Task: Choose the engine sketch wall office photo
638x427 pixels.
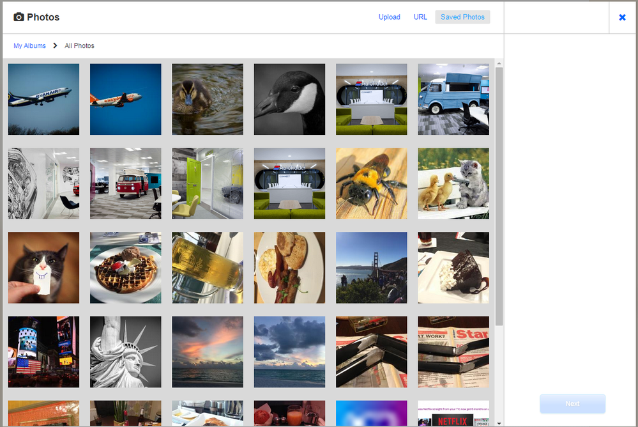Action: pos(43,183)
